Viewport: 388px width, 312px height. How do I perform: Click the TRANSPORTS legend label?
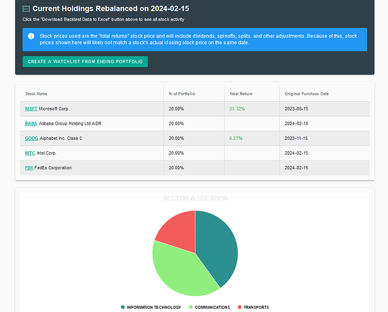pyautogui.click(x=256, y=307)
